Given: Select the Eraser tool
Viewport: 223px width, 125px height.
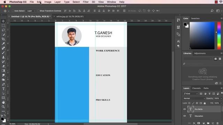Looking at the screenshot, I should [3, 66].
